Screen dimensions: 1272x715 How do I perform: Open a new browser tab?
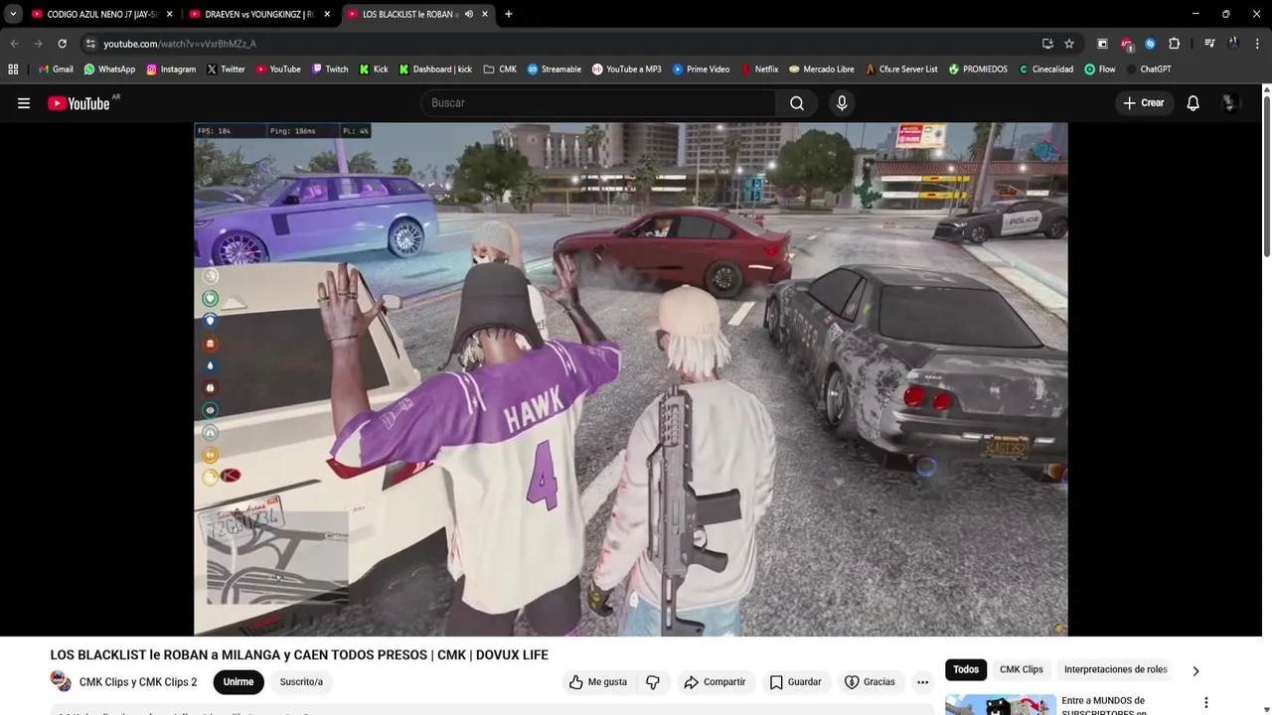click(x=509, y=14)
